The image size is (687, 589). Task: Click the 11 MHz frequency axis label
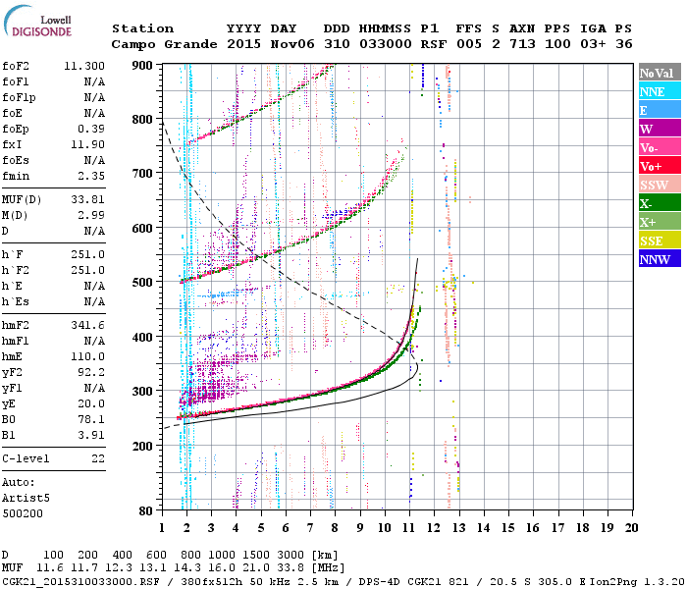coord(409,528)
